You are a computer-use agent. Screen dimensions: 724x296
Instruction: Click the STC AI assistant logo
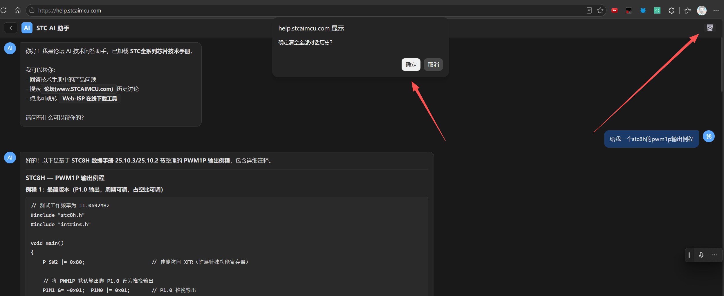tap(27, 28)
